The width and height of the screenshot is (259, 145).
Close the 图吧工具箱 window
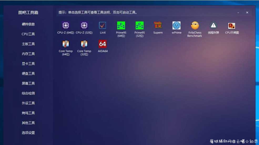click(x=247, y=13)
